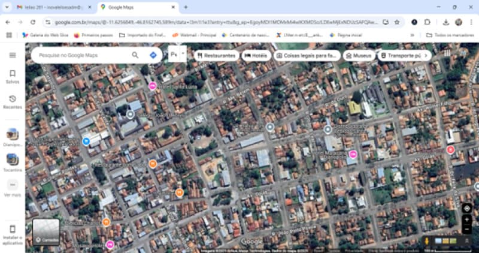The height and width of the screenshot is (253, 479).
Task: Click Instalar o aplicativo phone icon
Action: pyautogui.click(x=13, y=229)
